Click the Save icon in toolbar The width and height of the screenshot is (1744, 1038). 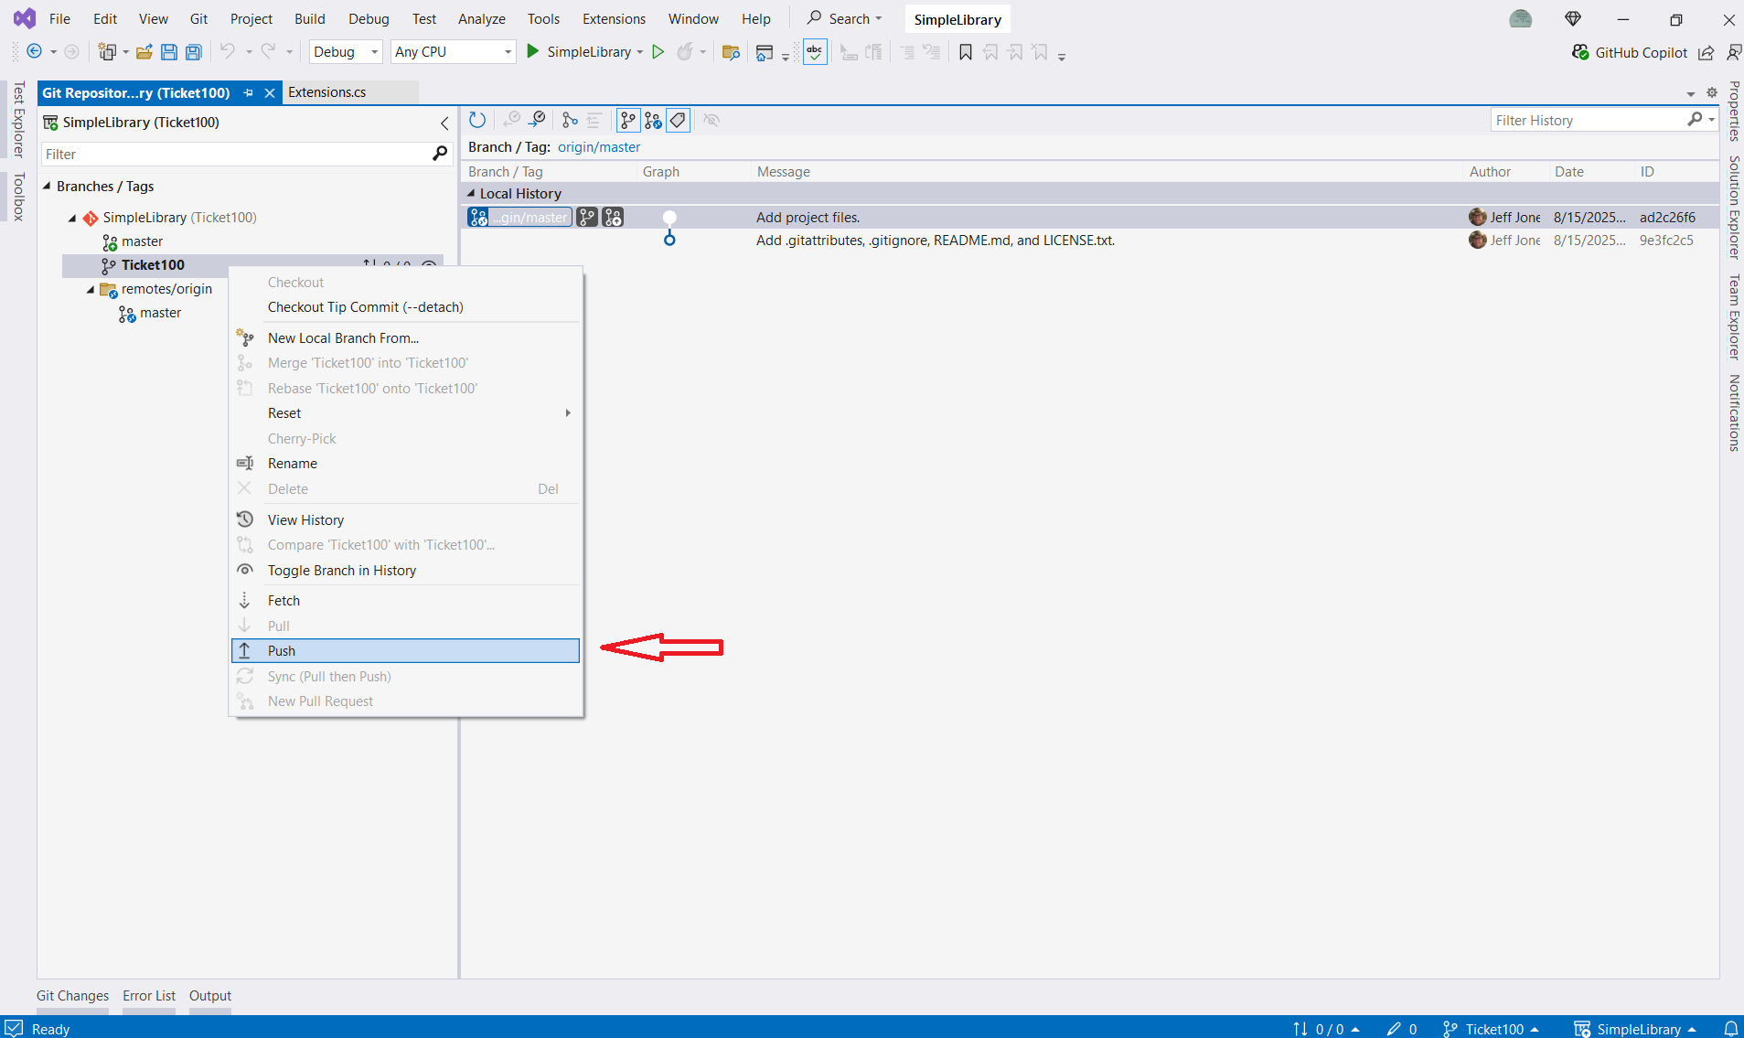coord(168,52)
